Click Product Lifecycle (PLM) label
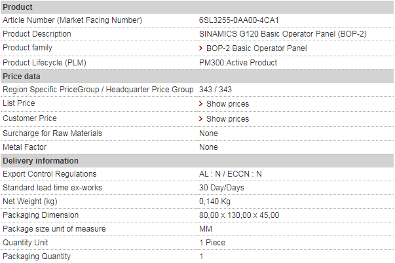This screenshot has height=263, width=395. [45, 63]
